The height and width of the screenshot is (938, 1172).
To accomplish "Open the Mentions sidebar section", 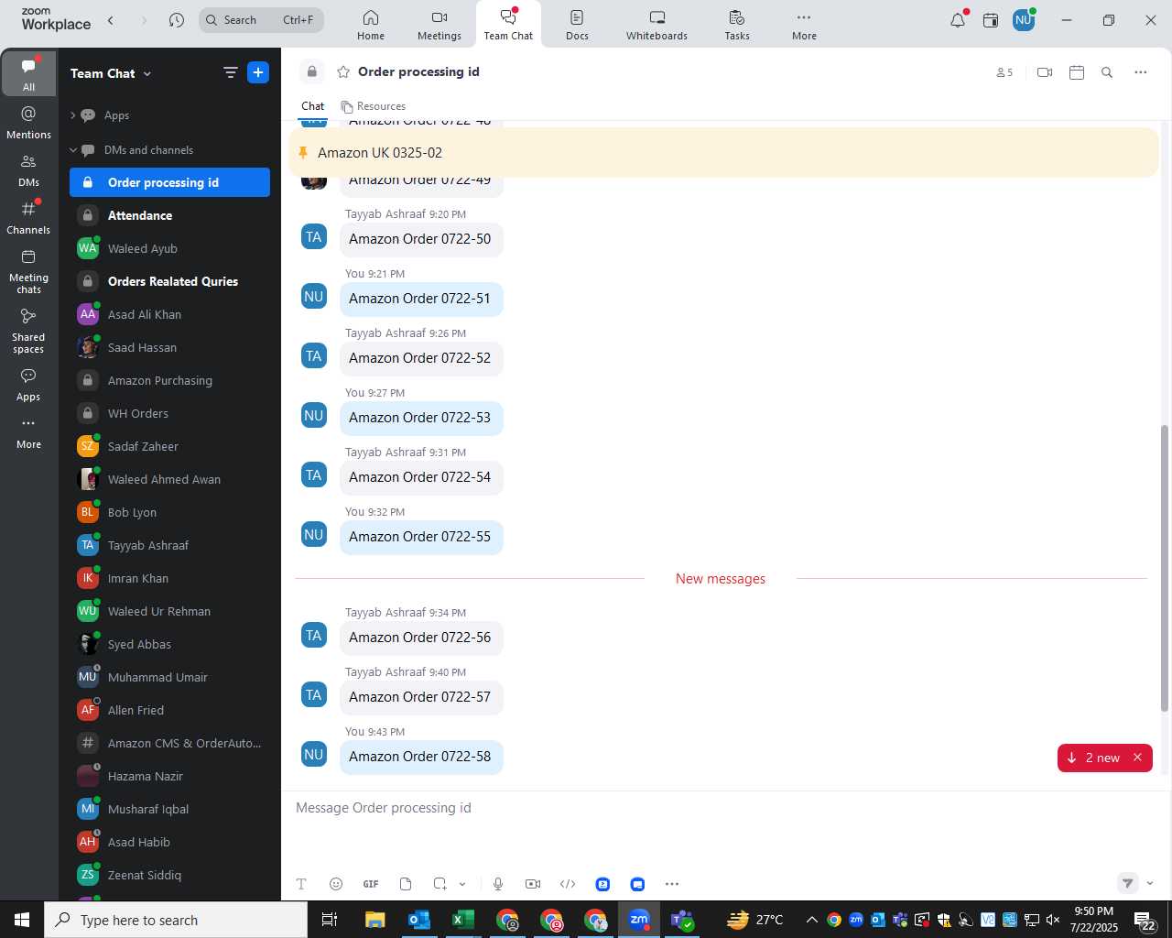I will (x=28, y=122).
